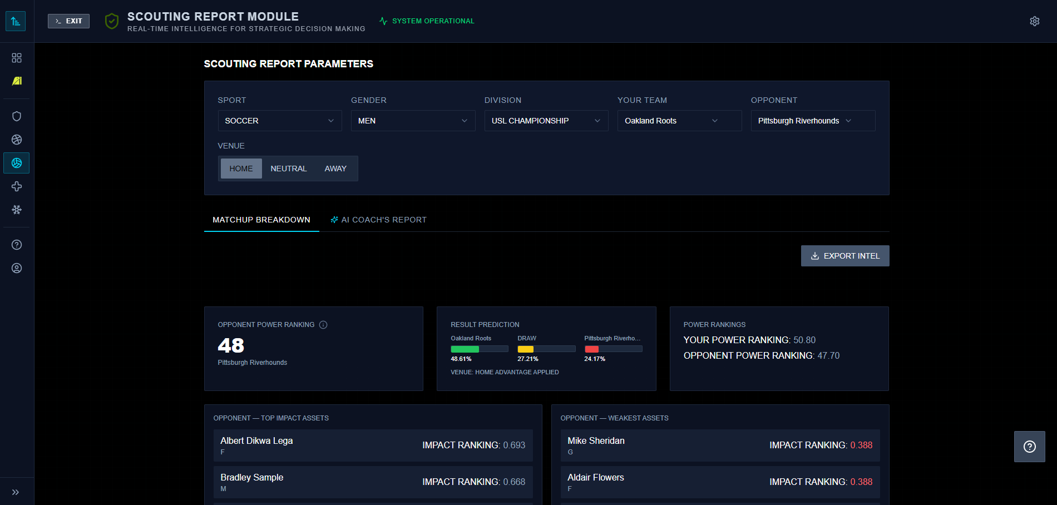This screenshot has height=505, width=1057.
Task: Select the NEUTRAL venue option
Action: (289, 169)
